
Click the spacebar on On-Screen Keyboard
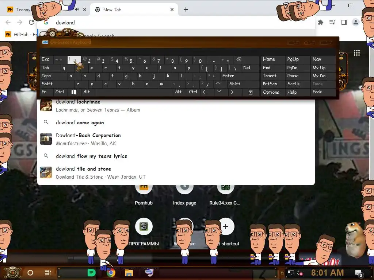[x=134, y=92]
